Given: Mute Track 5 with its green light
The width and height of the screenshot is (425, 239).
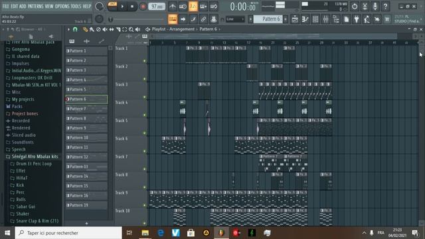Looking at the screenshot, I should [145, 133].
